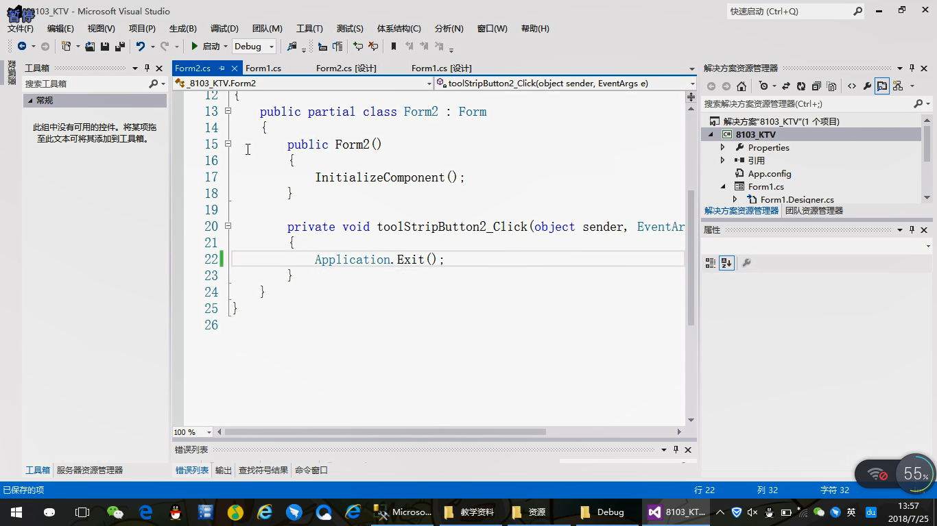The height and width of the screenshot is (526, 937).
Task: Click the View Code icon in Solution Explorer
Action: point(852,86)
